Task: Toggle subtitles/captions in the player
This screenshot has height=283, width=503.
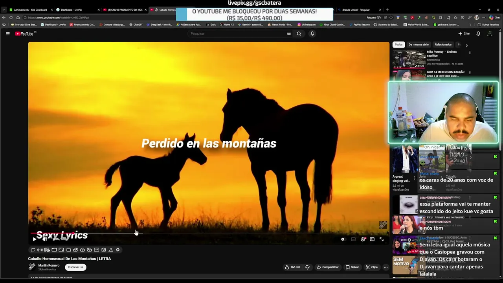Action: (x=353, y=239)
